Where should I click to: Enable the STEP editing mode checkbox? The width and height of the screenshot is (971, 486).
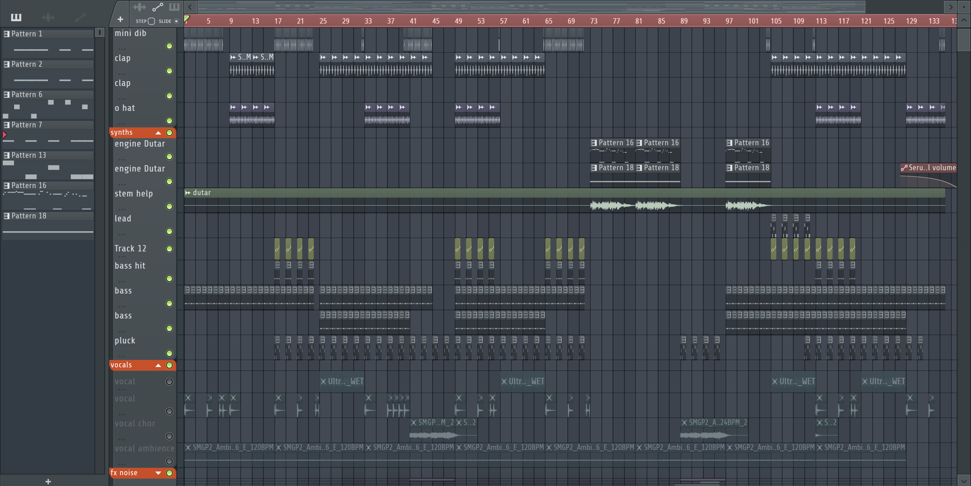151,21
